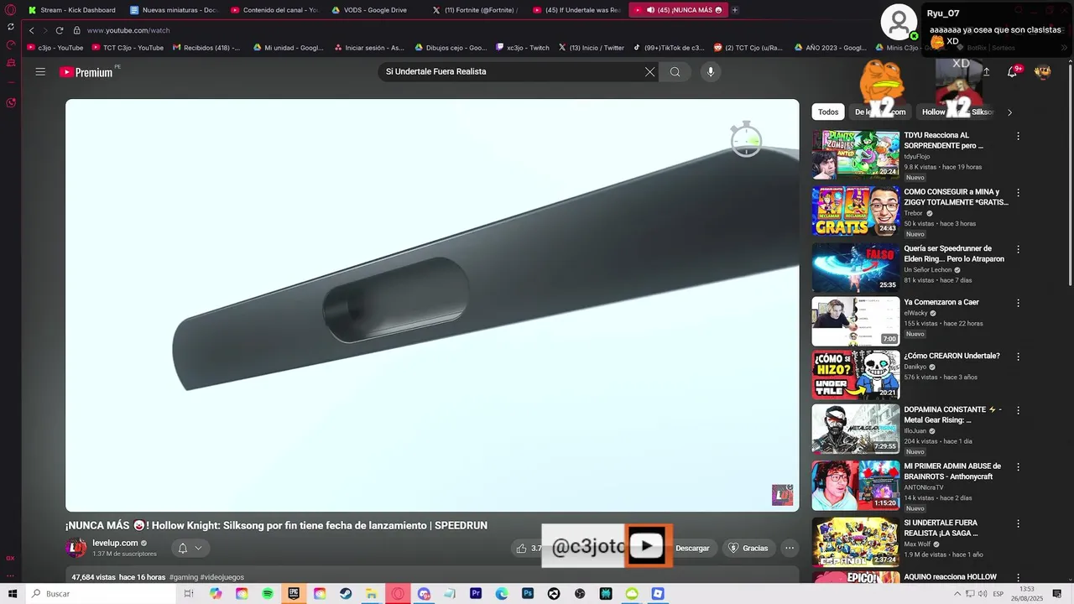Click the #gaming hashtag
This screenshot has height=604, width=1074.
(x=184, y=577)
